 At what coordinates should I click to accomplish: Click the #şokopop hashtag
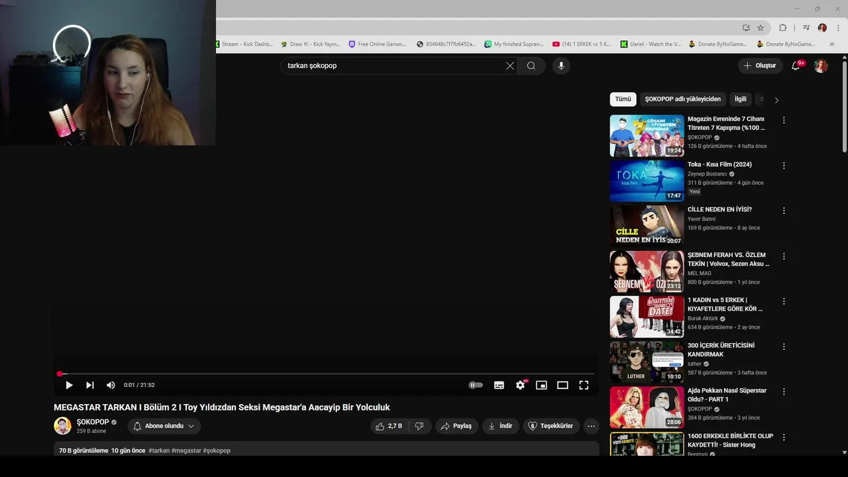pos(217,450)
